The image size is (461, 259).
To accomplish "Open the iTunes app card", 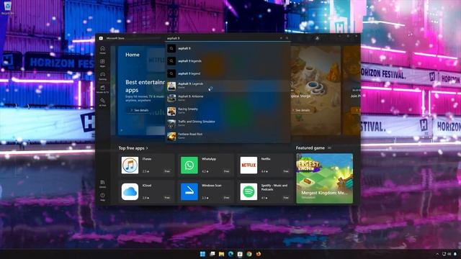I will click(x=146, y=165).
